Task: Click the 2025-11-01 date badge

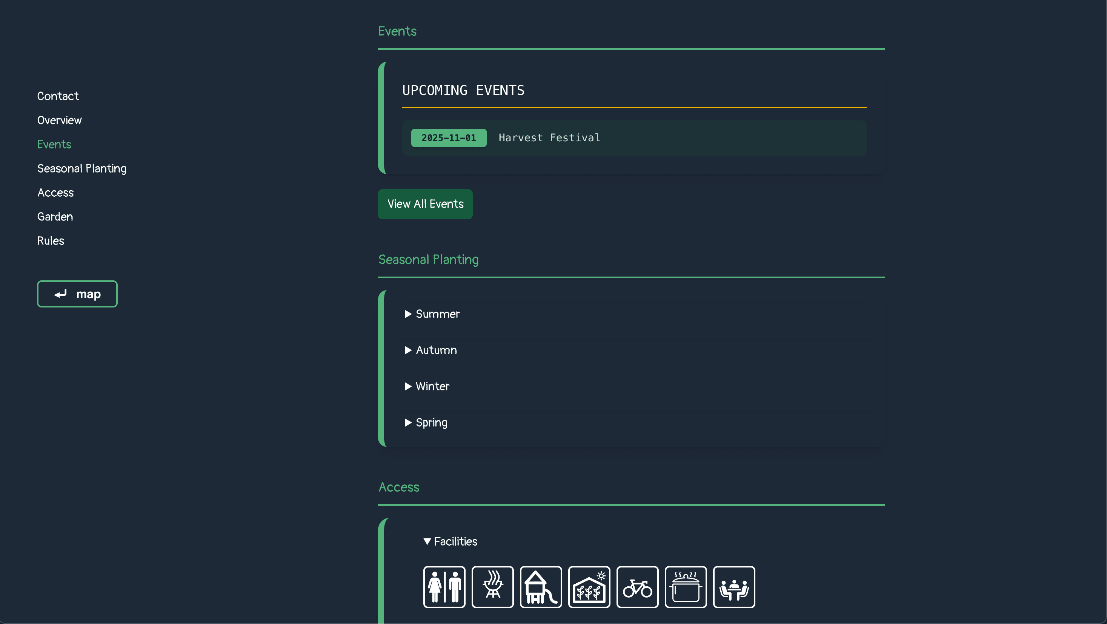Action: coord(448,138)
